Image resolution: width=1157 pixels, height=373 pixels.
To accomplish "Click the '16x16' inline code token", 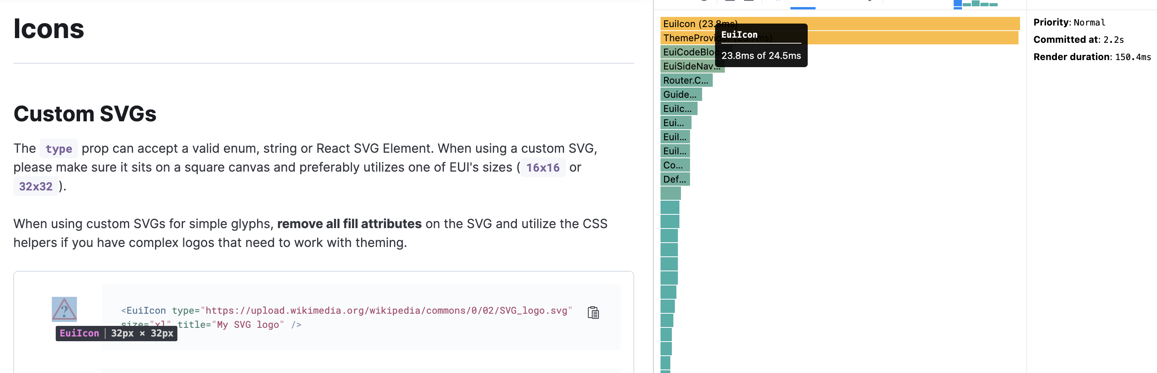I will click(x=542, y=168).
